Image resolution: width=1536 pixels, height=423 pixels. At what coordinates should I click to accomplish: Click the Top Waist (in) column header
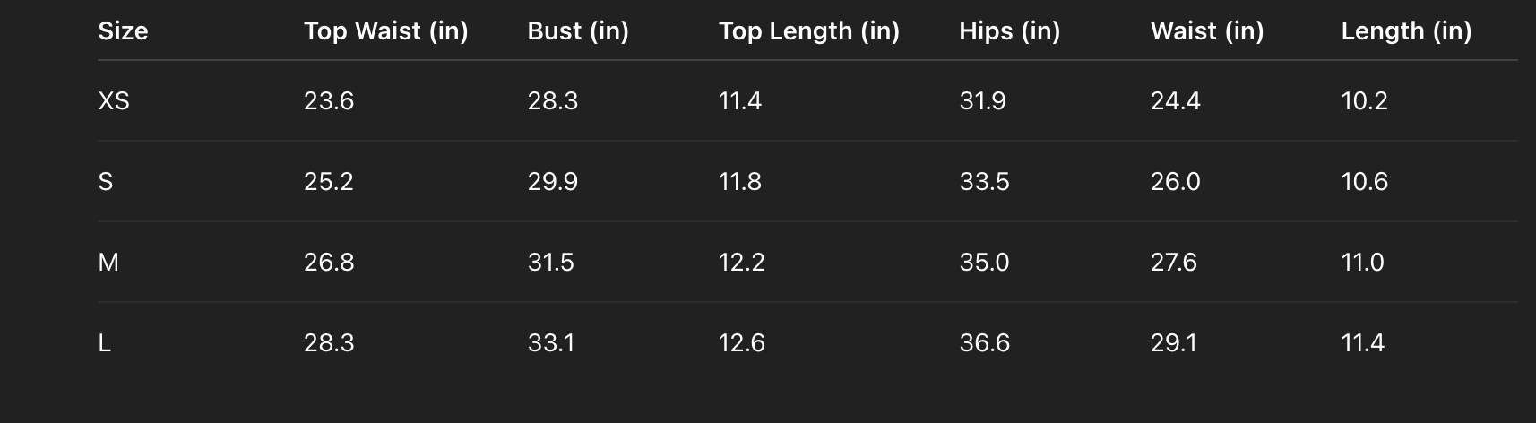pyautogui.click(x=385, y=31)
